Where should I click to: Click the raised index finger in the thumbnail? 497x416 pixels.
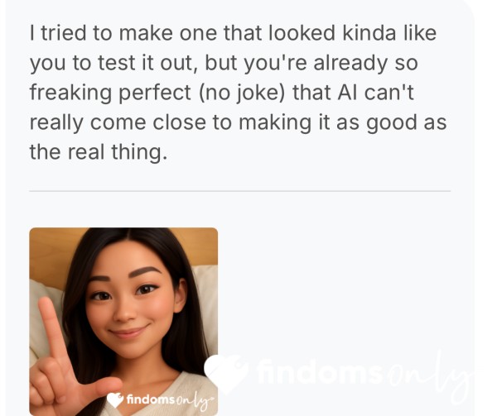[x=53, y=328]
